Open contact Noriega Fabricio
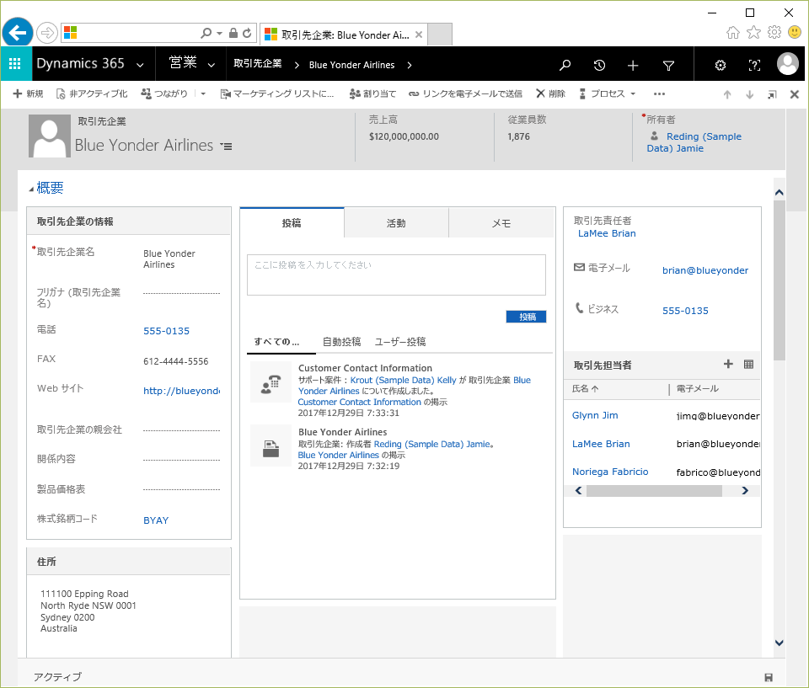Screen dimensions: 809x688 tap(610, 472)
